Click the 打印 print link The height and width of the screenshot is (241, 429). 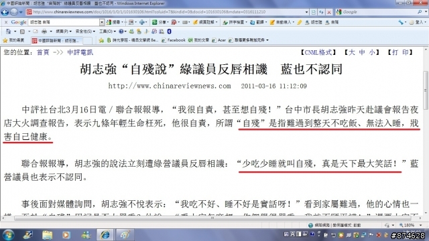(400, 52)
